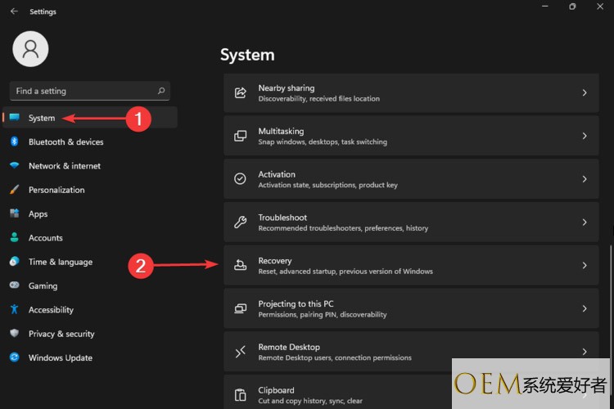Open Remote Desktop using its chevron arrow
The width and height of the screenshot is (614, 409).
[x=584, y=352]
